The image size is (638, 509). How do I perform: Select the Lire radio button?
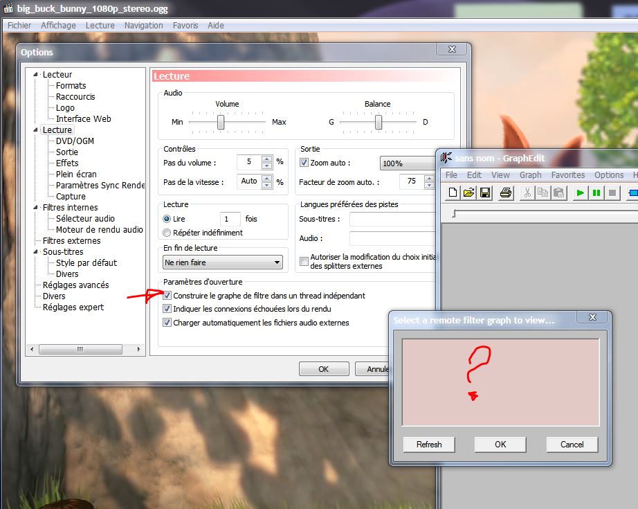pos(167,219)
